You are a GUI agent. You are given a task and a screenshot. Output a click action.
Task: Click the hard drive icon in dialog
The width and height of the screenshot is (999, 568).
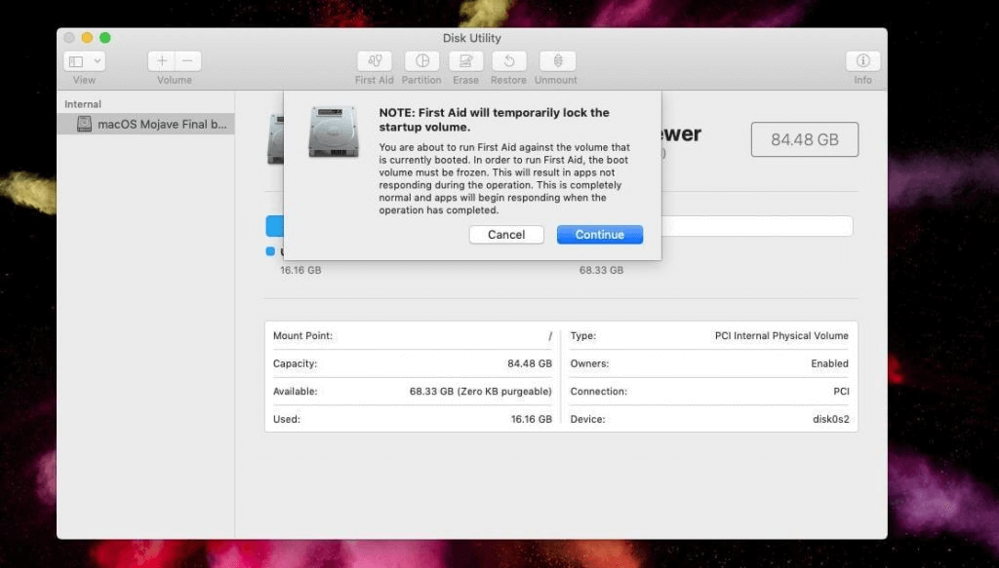[x=334, y=133]
